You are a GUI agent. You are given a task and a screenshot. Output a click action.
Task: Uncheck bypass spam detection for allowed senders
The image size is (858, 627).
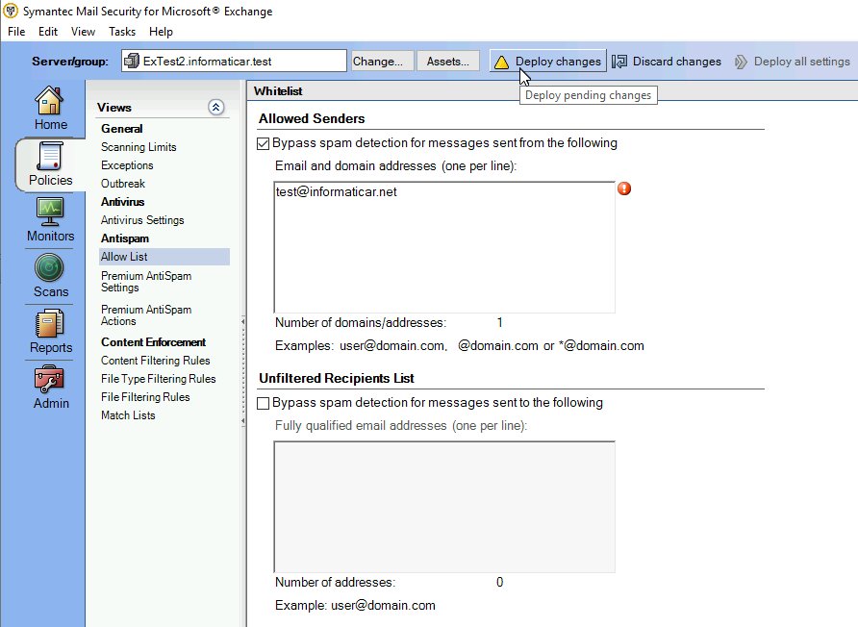tap(264, 143)
